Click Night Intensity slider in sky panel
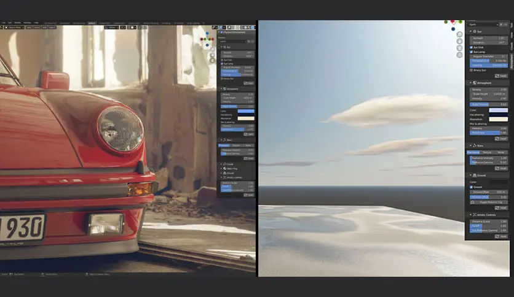The image size is (514, 297). click(x=489, y=104)
